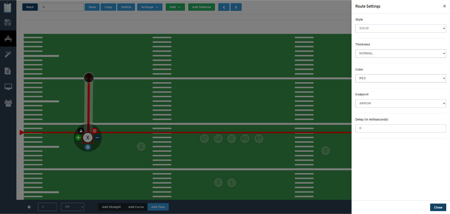The image size is (450, 214).
Task: Click the Copy button
Action: (x=108, y=7)
